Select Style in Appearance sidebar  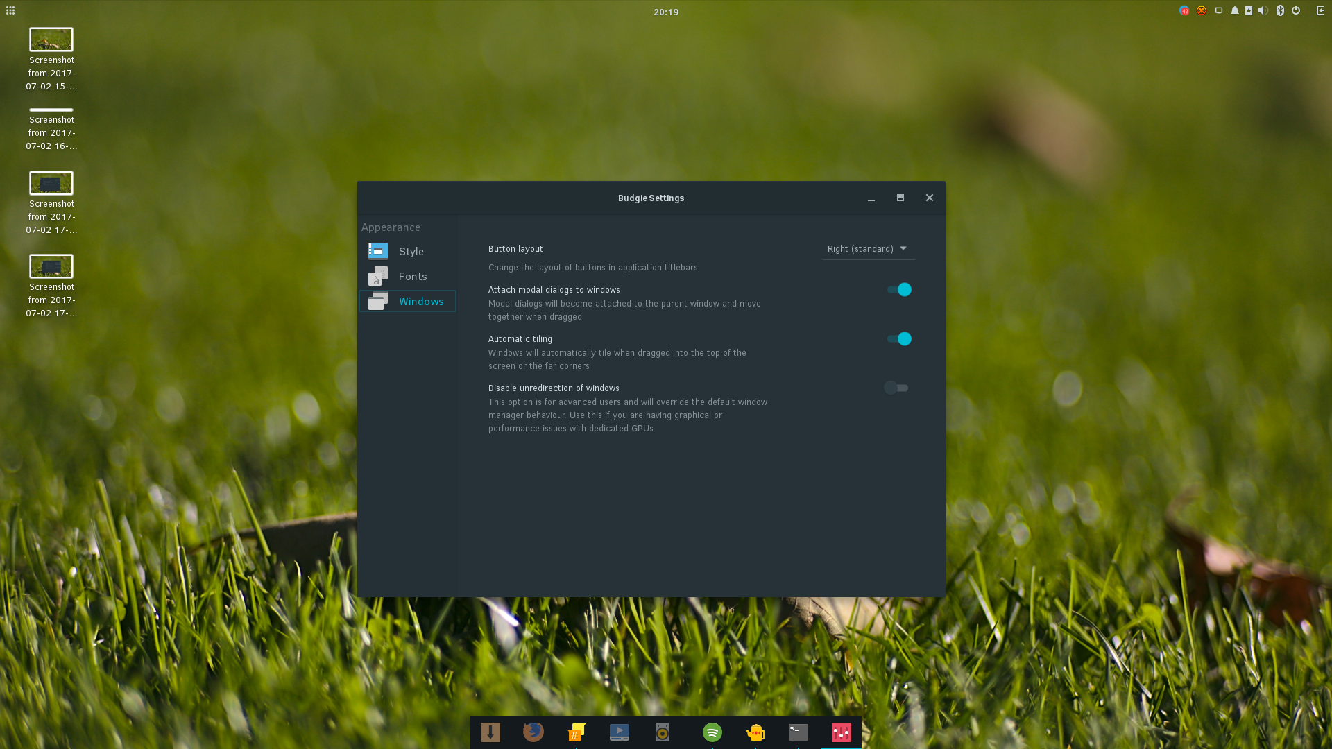pos(407,251)
